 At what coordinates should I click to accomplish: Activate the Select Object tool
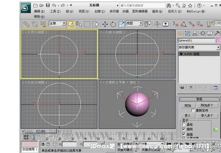click(71, 24)
